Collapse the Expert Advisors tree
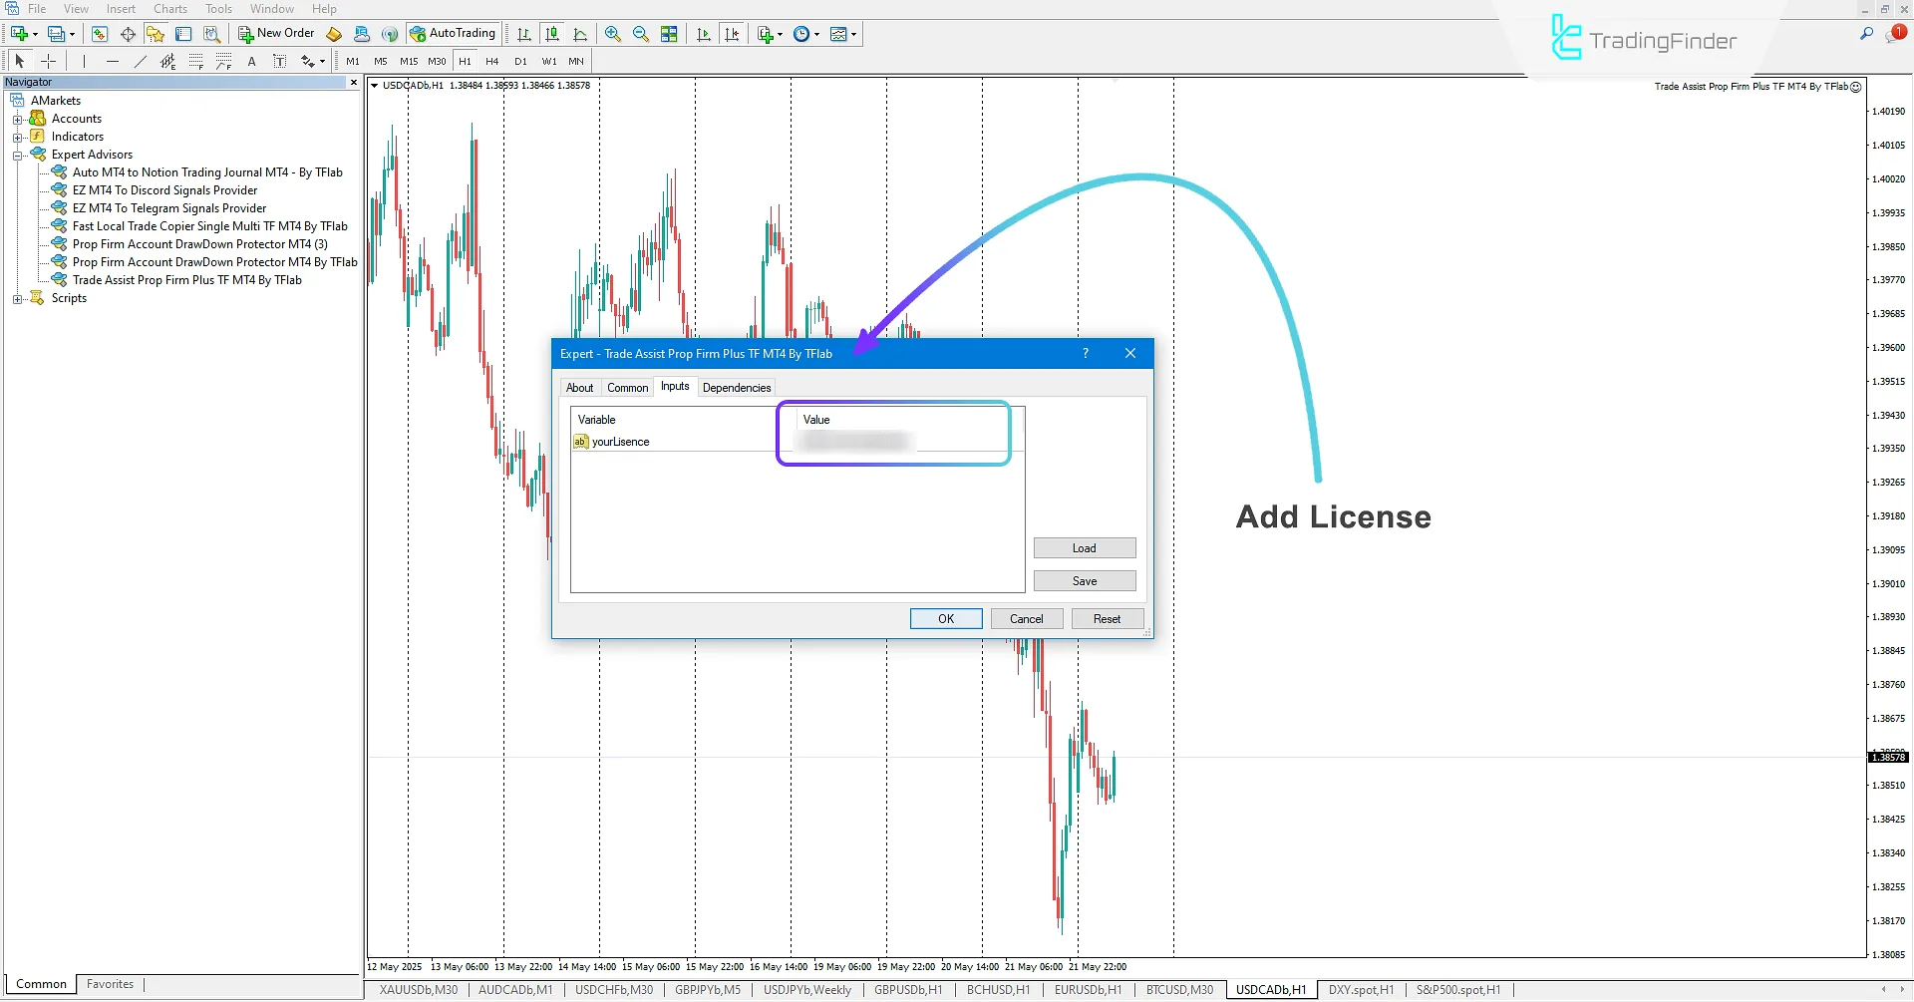 point(17,155)
